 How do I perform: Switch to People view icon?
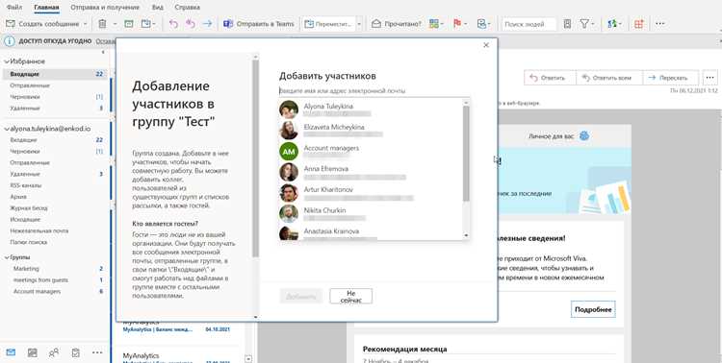[x=54, y=352]
